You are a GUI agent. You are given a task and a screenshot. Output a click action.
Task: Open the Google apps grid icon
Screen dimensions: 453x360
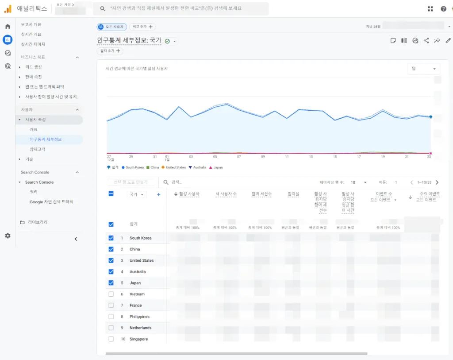click(x=430, y=9)
